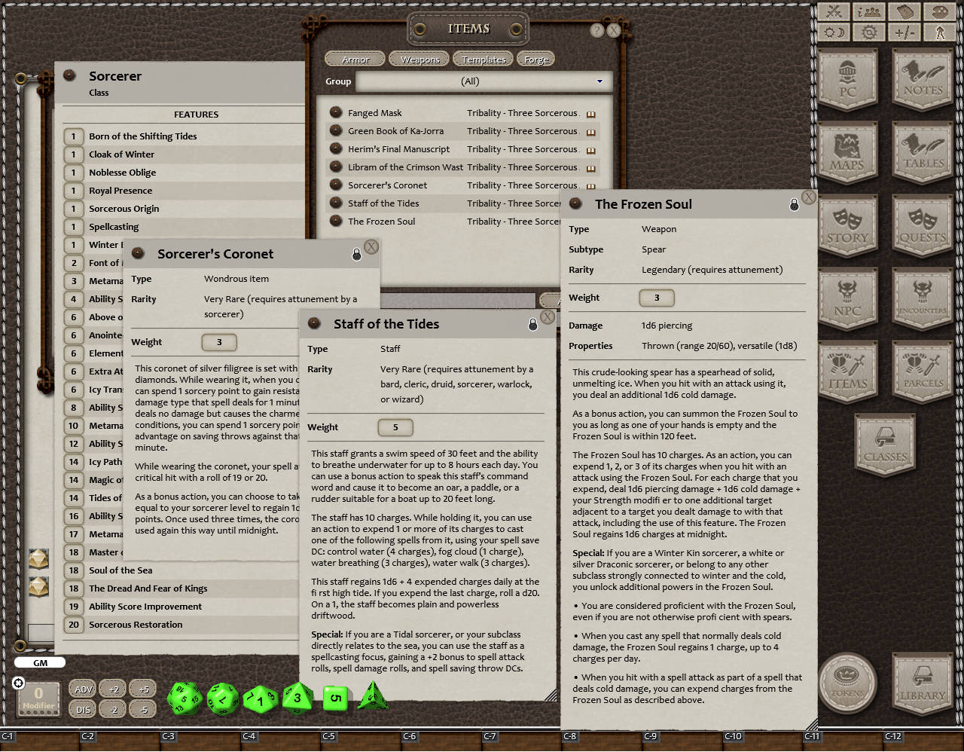Image resolution: width=964 pixels, height=752 pixels.
Task: Click the sun and moon lighting icon
Action: point(834,32)
